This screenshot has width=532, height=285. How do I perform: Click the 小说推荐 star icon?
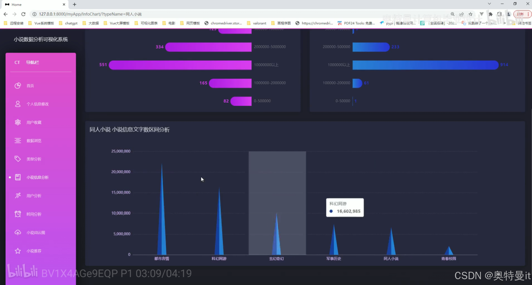click(18, 251)
